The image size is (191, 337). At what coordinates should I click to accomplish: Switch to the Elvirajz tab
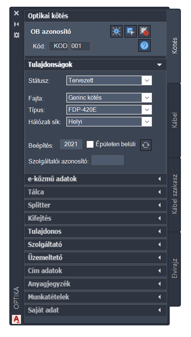coord(175,268)
